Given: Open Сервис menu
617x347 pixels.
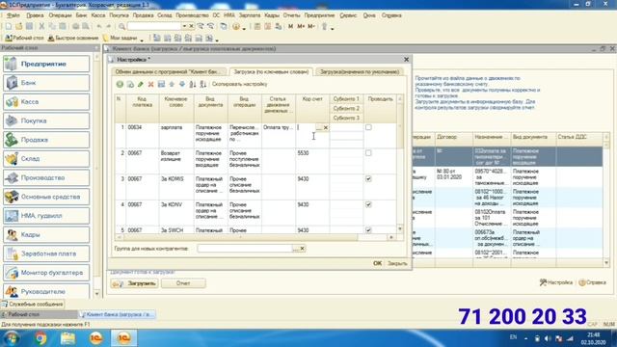Looking at the screenshot, I should pyautogui.click(x=348, y=15).
